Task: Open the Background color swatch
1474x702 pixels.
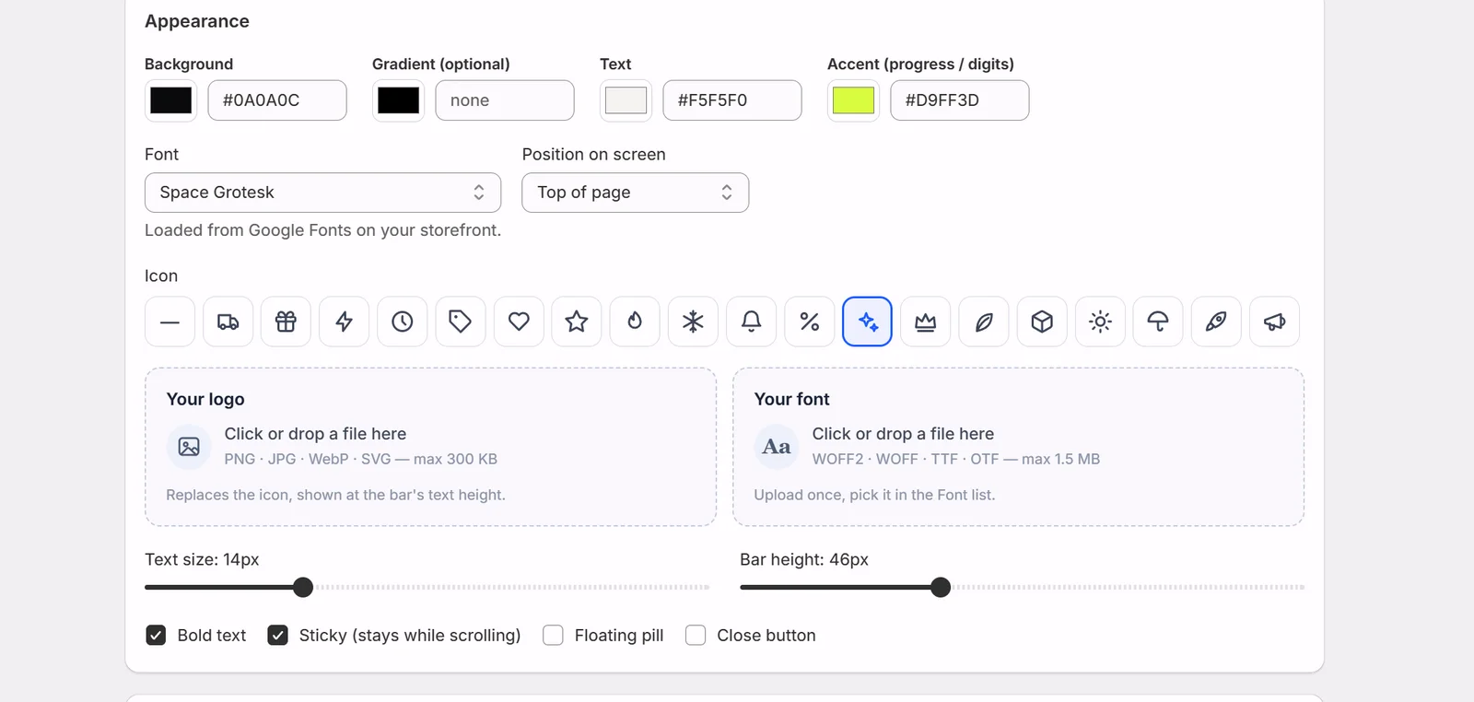Action: point(170,100)
